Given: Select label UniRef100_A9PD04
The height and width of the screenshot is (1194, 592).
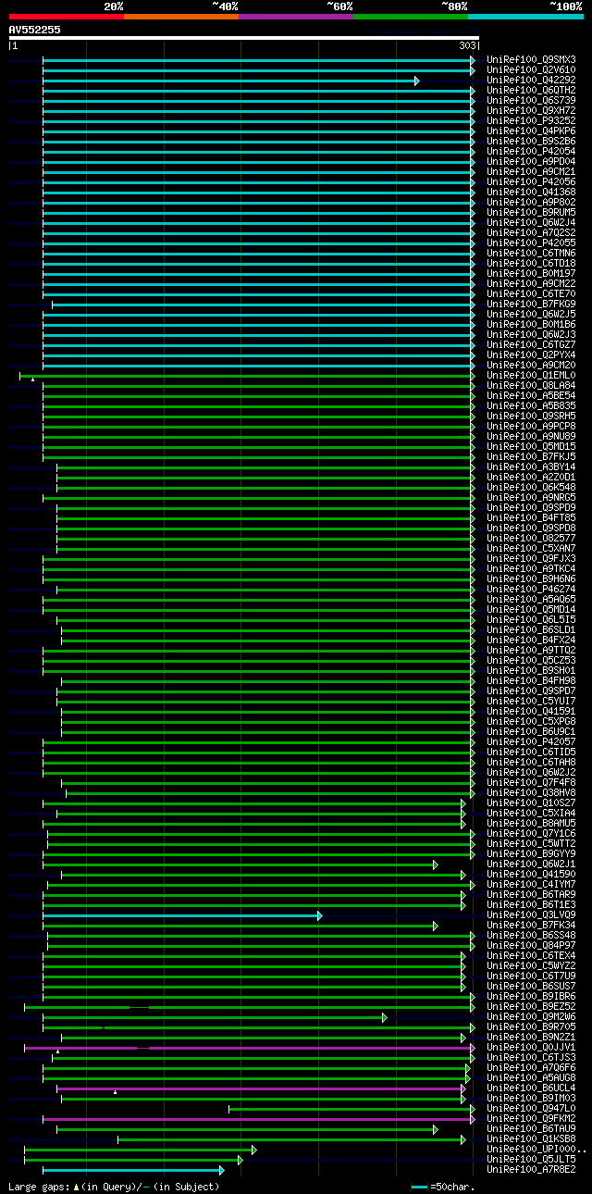Looking at the screenshot, I should [531, 162].
